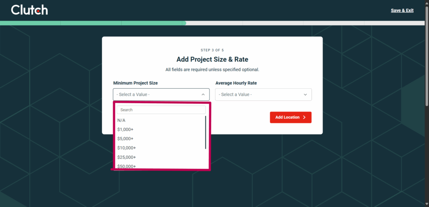This screenshot has width=429, height=207.
Task: Click the "STEP 3 OF 5" text
Action: click(212, 50)
